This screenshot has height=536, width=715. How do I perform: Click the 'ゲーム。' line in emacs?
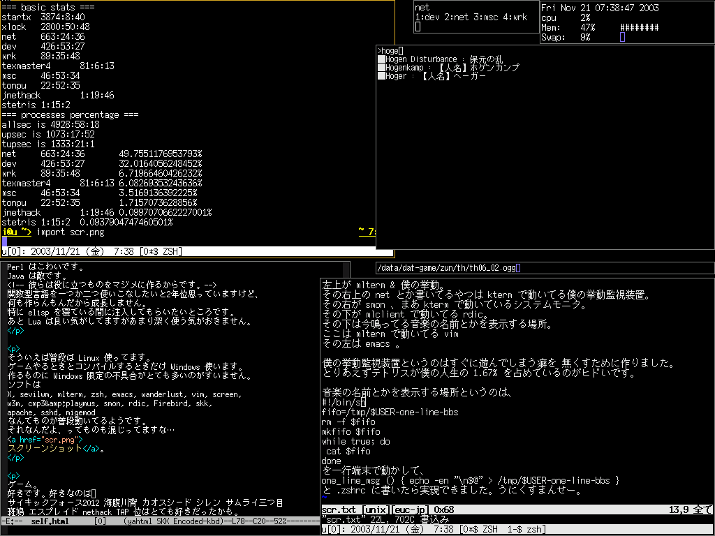coord(24,484)
